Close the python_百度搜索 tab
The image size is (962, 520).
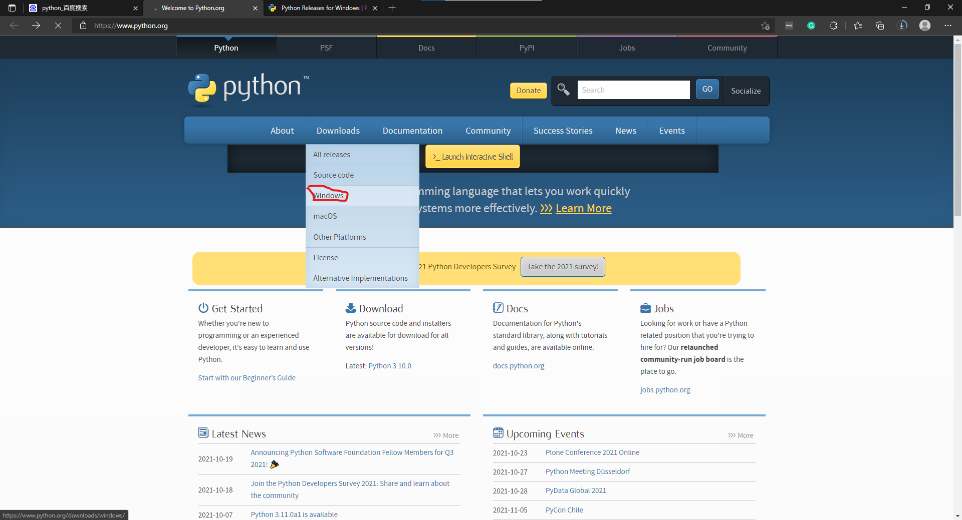click(135, 8)
